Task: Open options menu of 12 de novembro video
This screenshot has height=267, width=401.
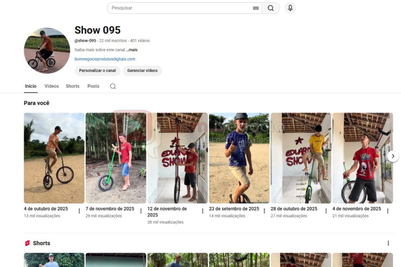Action: (203, 211)
